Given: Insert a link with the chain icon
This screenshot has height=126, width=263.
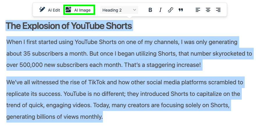Looking at the screenshot, I should click(x=170, y=10).
